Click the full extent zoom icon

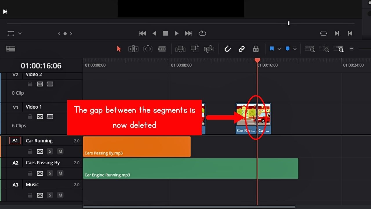coord(310,48)
